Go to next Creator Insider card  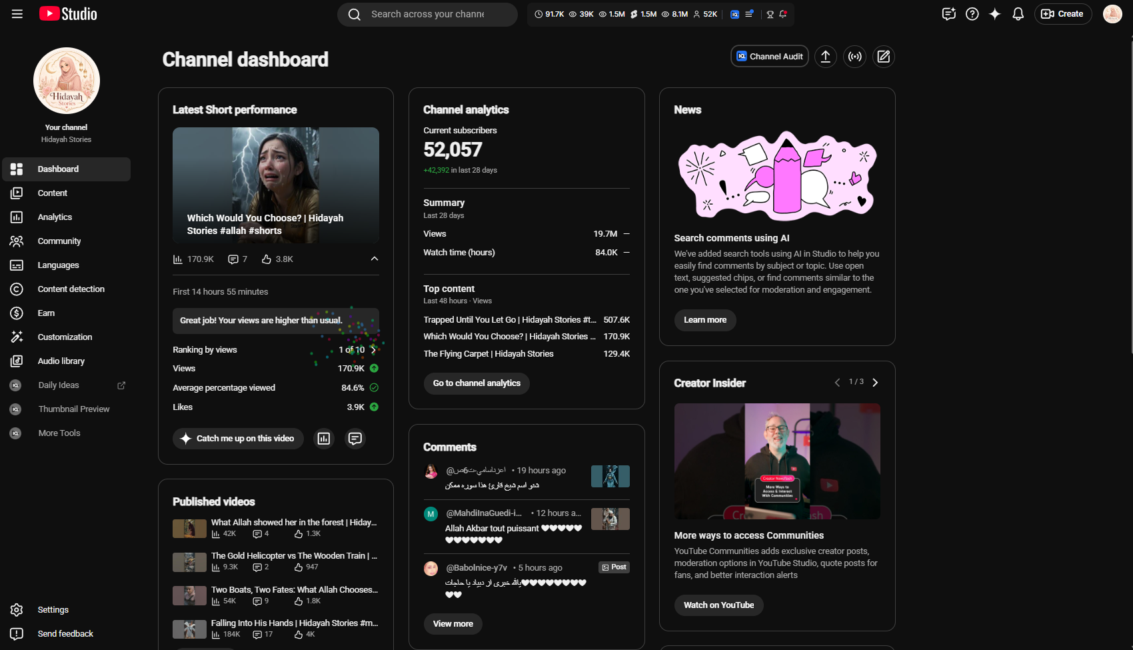875,383
